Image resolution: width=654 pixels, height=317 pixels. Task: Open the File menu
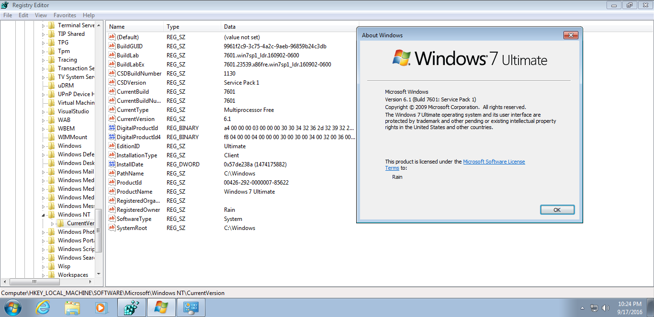[x=8, y=15]
